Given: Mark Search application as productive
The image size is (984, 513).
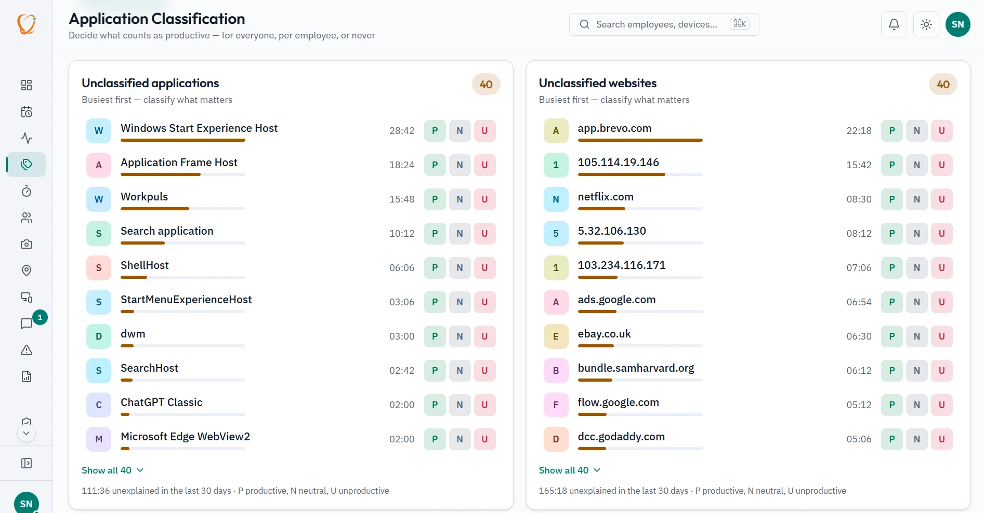Looking at the screenshot, I should 435,234.
